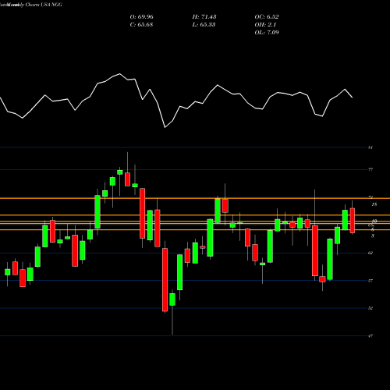Click the 'OH: 2.1' reading
Viewport: 390px width, 390px height.
click(x=265, y=25)
